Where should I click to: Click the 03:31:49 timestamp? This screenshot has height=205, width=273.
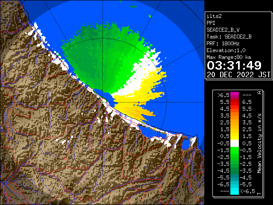234,65
